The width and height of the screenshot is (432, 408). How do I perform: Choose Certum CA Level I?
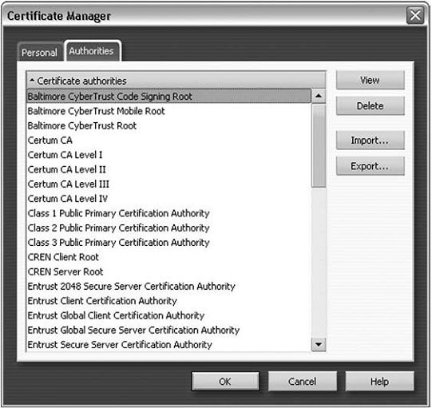click(x=169, y=155)
